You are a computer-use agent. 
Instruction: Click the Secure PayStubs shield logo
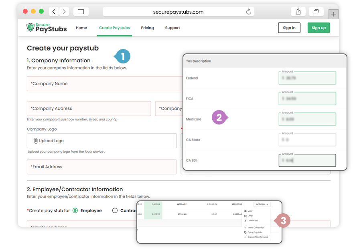30,28
